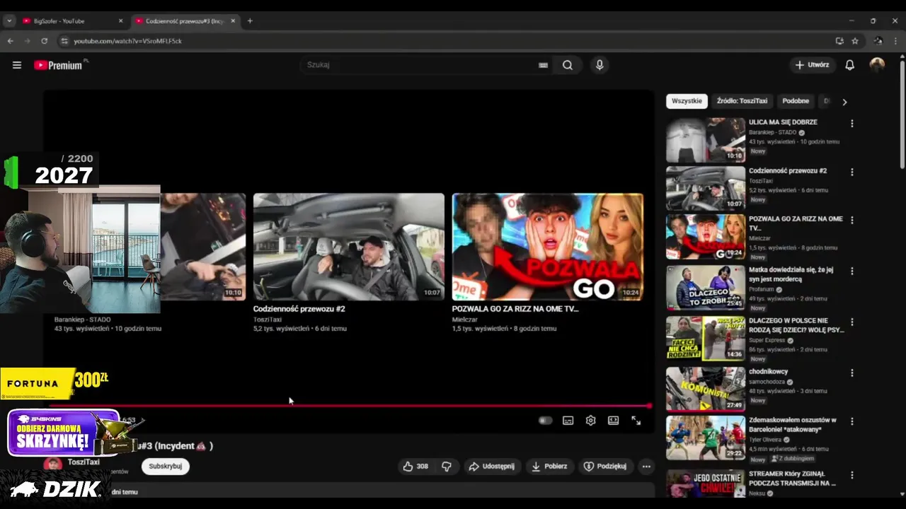The height and width of the screenshot is (509, 906).
Task: Click the browser address bar URL
Action: [x=127, y=41]
